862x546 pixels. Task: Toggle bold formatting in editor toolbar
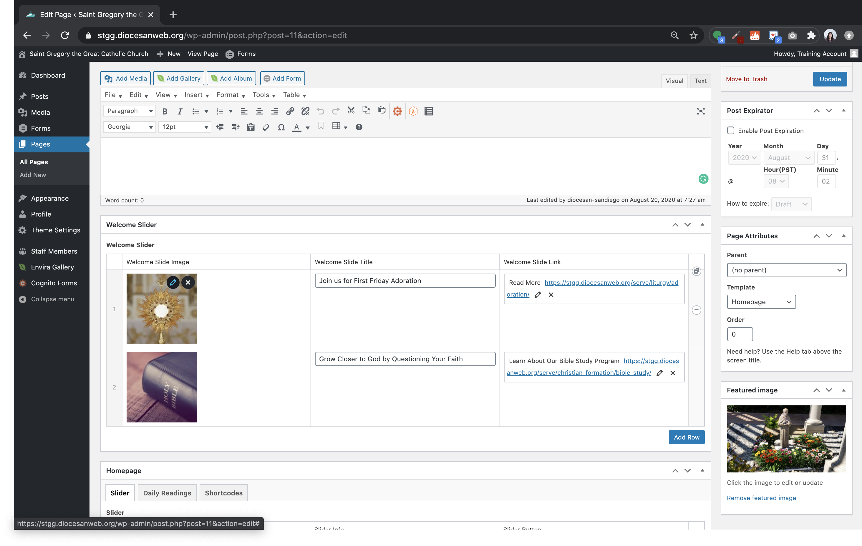pyautogui.click(x=165, y=111)
